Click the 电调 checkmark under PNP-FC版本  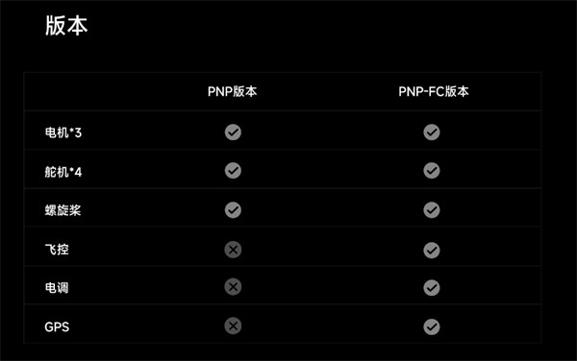click(x=432, y=288)
